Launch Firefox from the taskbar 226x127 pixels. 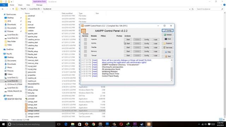87,124
